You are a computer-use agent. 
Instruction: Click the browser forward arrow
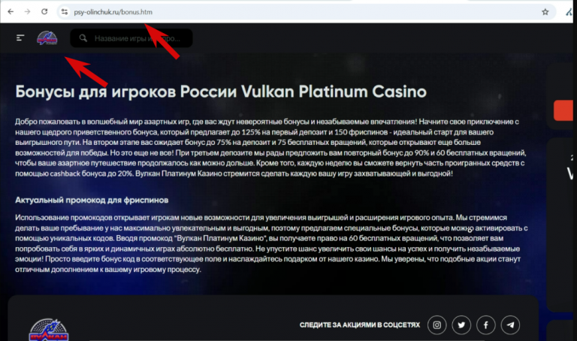click(x=28, y=12)
